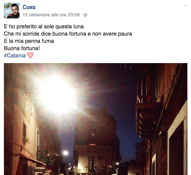Click the Coez page name link

click(x=29, y=7)
